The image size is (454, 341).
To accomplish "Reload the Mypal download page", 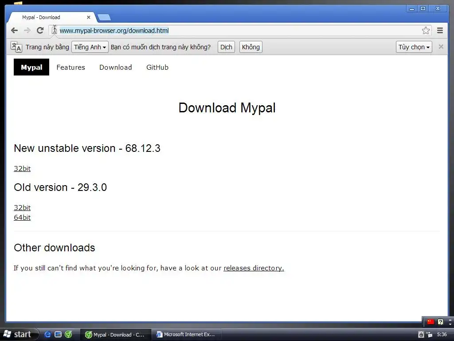I will pyautogui.click(x=40, y=31).
